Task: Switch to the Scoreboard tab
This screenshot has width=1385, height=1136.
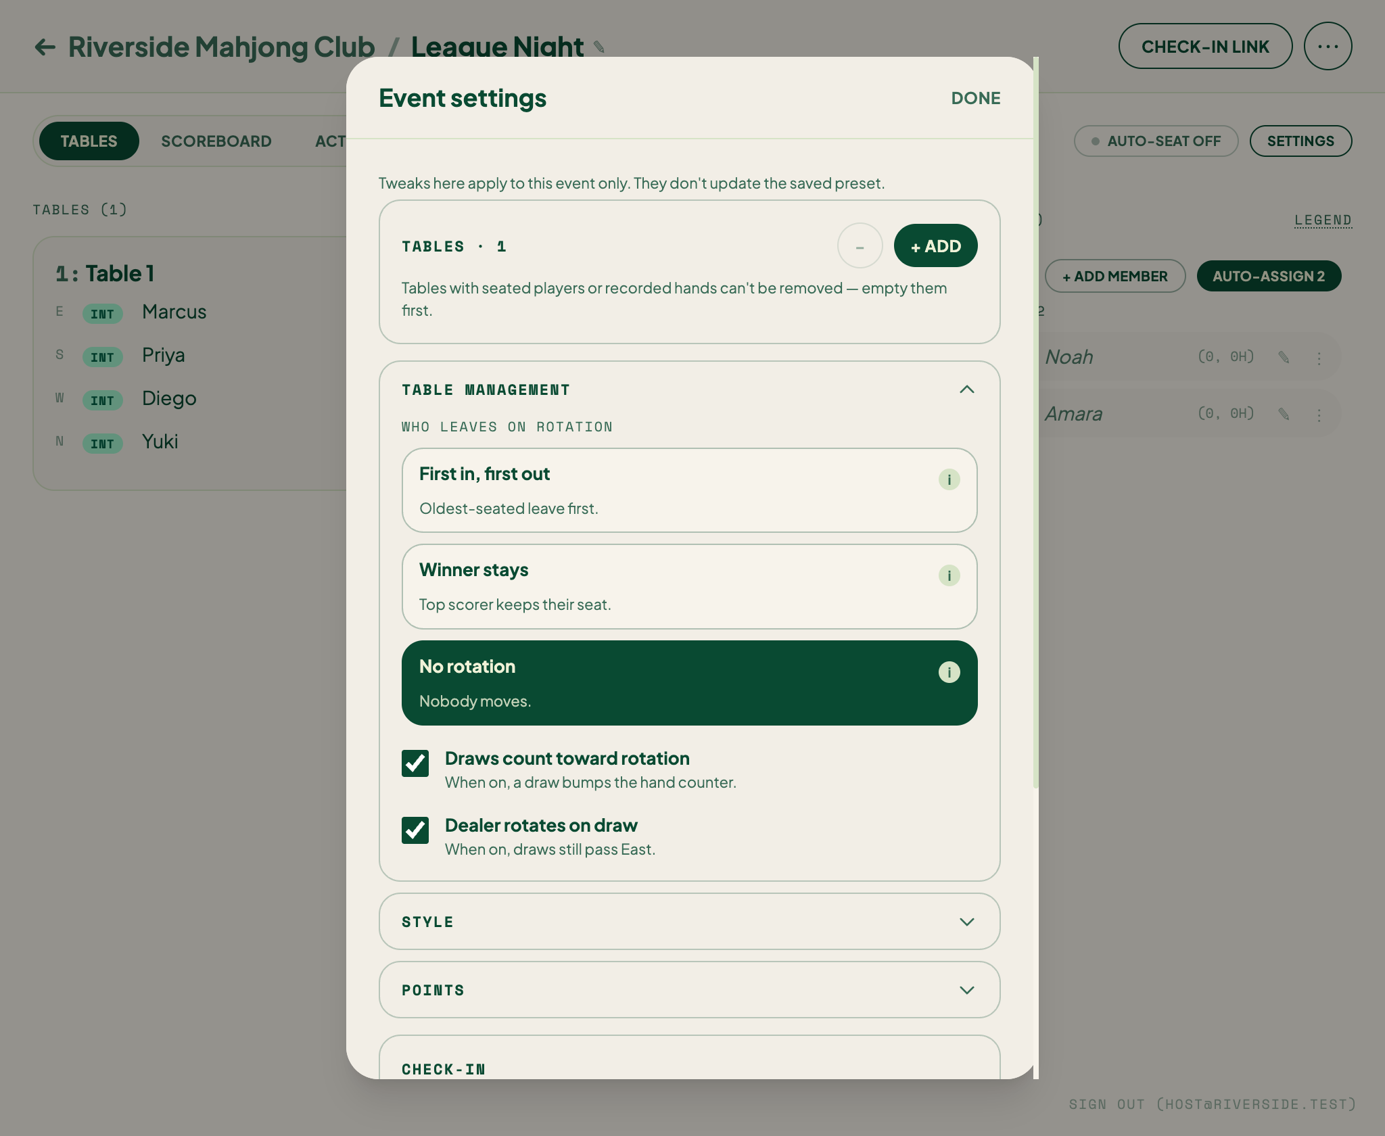Action: click(216, 141)
